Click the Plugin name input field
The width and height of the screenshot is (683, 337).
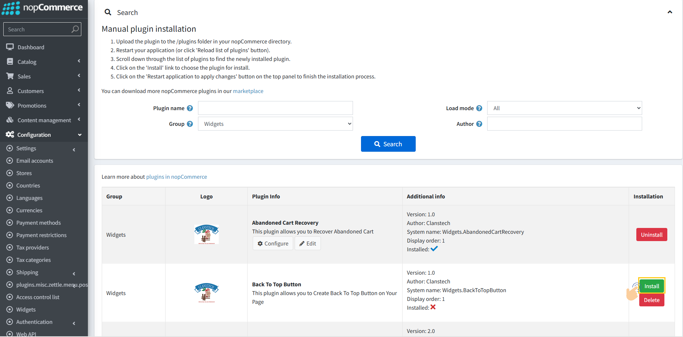pyautogui.click(x=275, y=108)
